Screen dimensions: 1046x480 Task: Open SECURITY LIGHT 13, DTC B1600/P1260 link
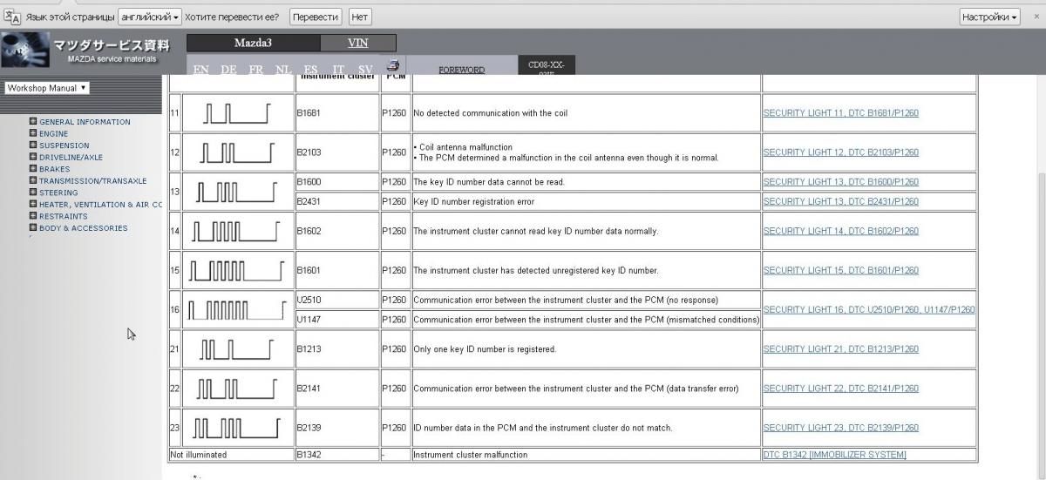[840, 182]
